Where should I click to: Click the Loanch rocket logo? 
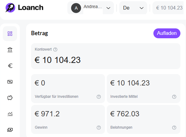tap(10, 8)
